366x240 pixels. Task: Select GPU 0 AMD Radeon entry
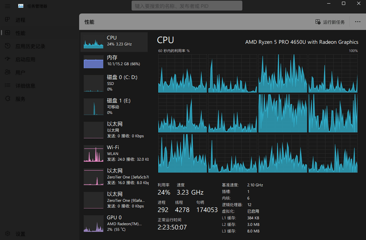[114, 223]
